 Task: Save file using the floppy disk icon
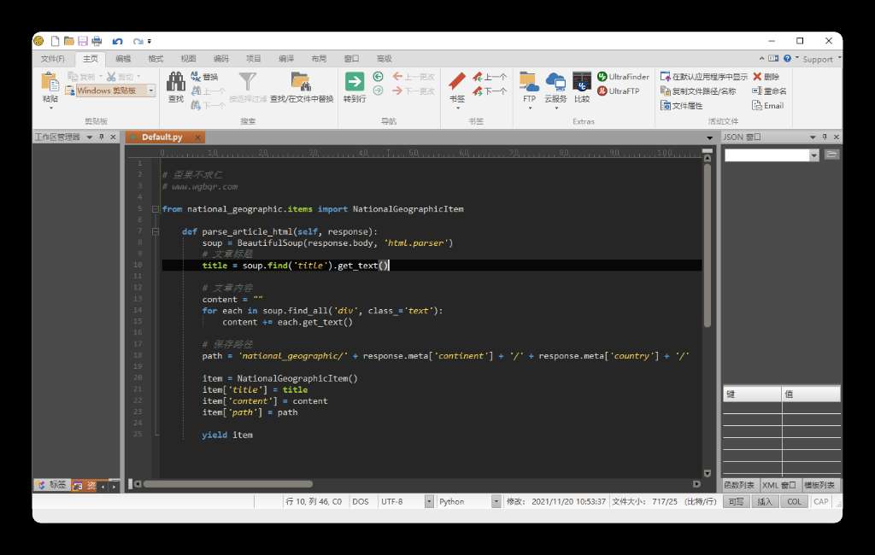tap(83, 41)
